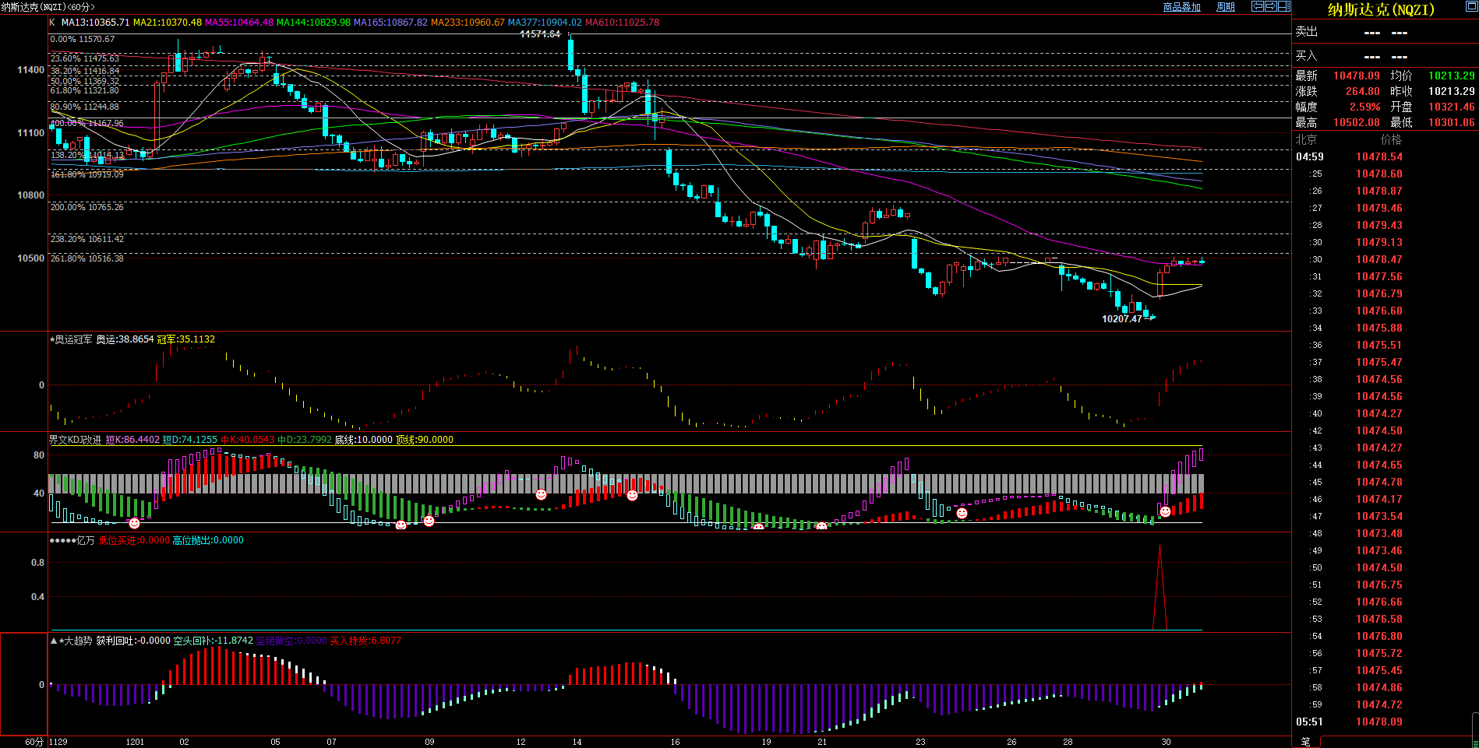Click the 空头回补:-11.8742 label
This screenshot has height=748, width=1479.
213,641
